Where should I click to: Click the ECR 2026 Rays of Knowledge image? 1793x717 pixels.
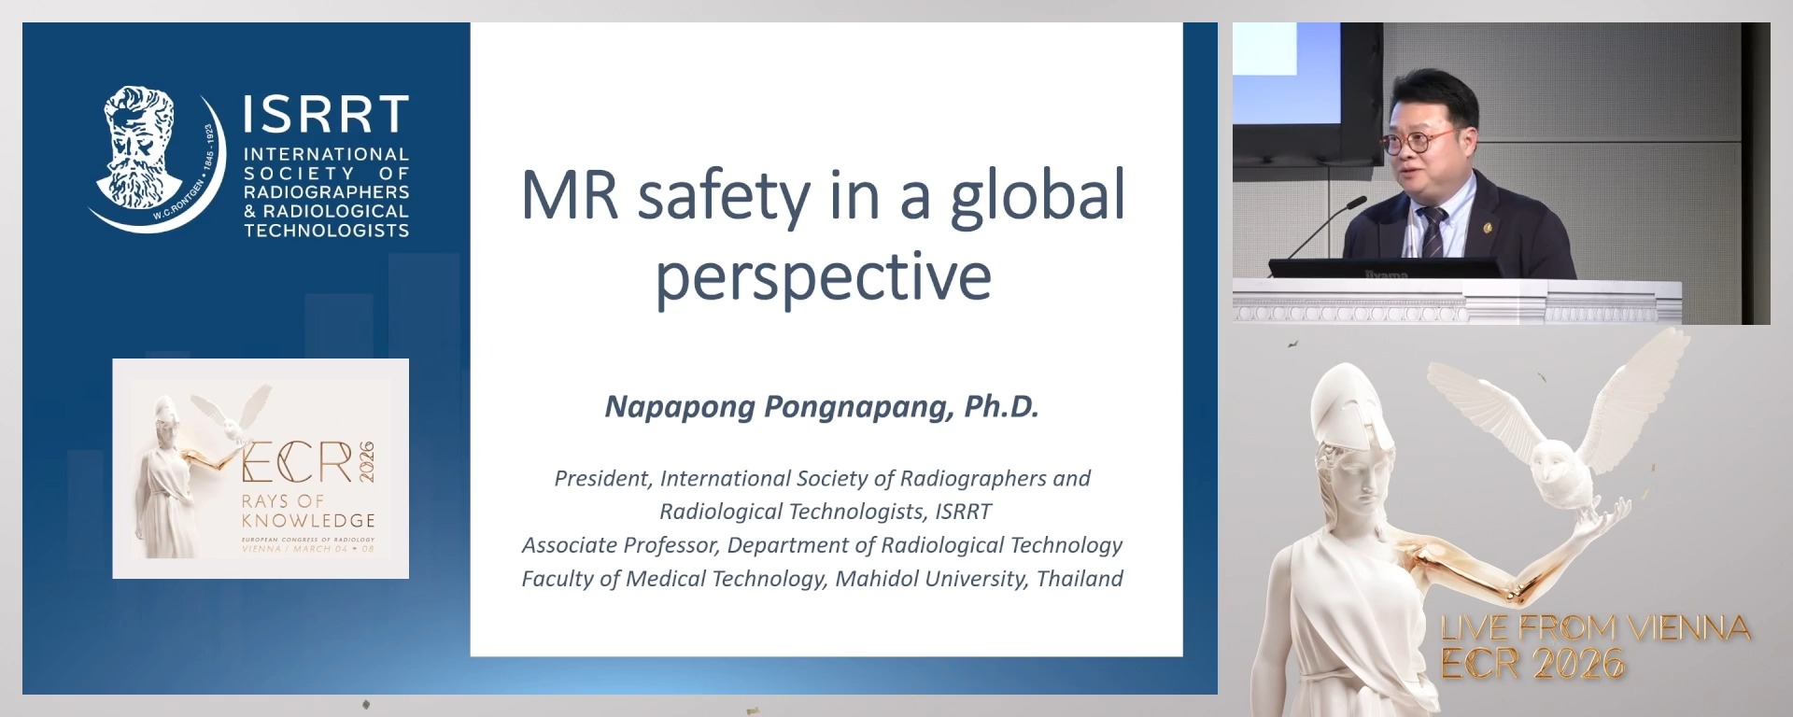click(x=261, y=469)
